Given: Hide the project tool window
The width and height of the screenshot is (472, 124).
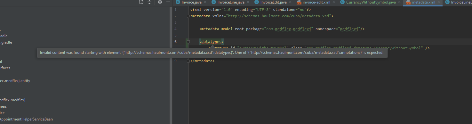Looking at the screenshot, I should point(168,2).
